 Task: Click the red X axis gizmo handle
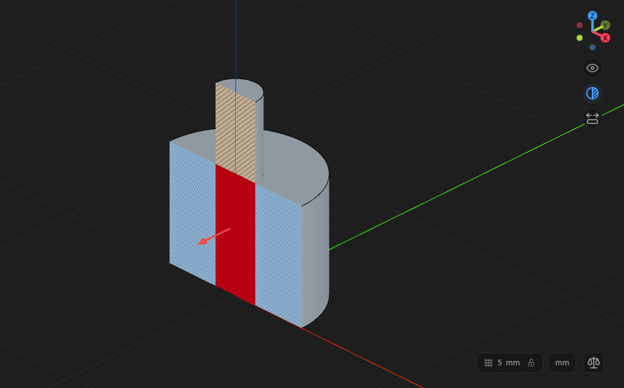605,38
